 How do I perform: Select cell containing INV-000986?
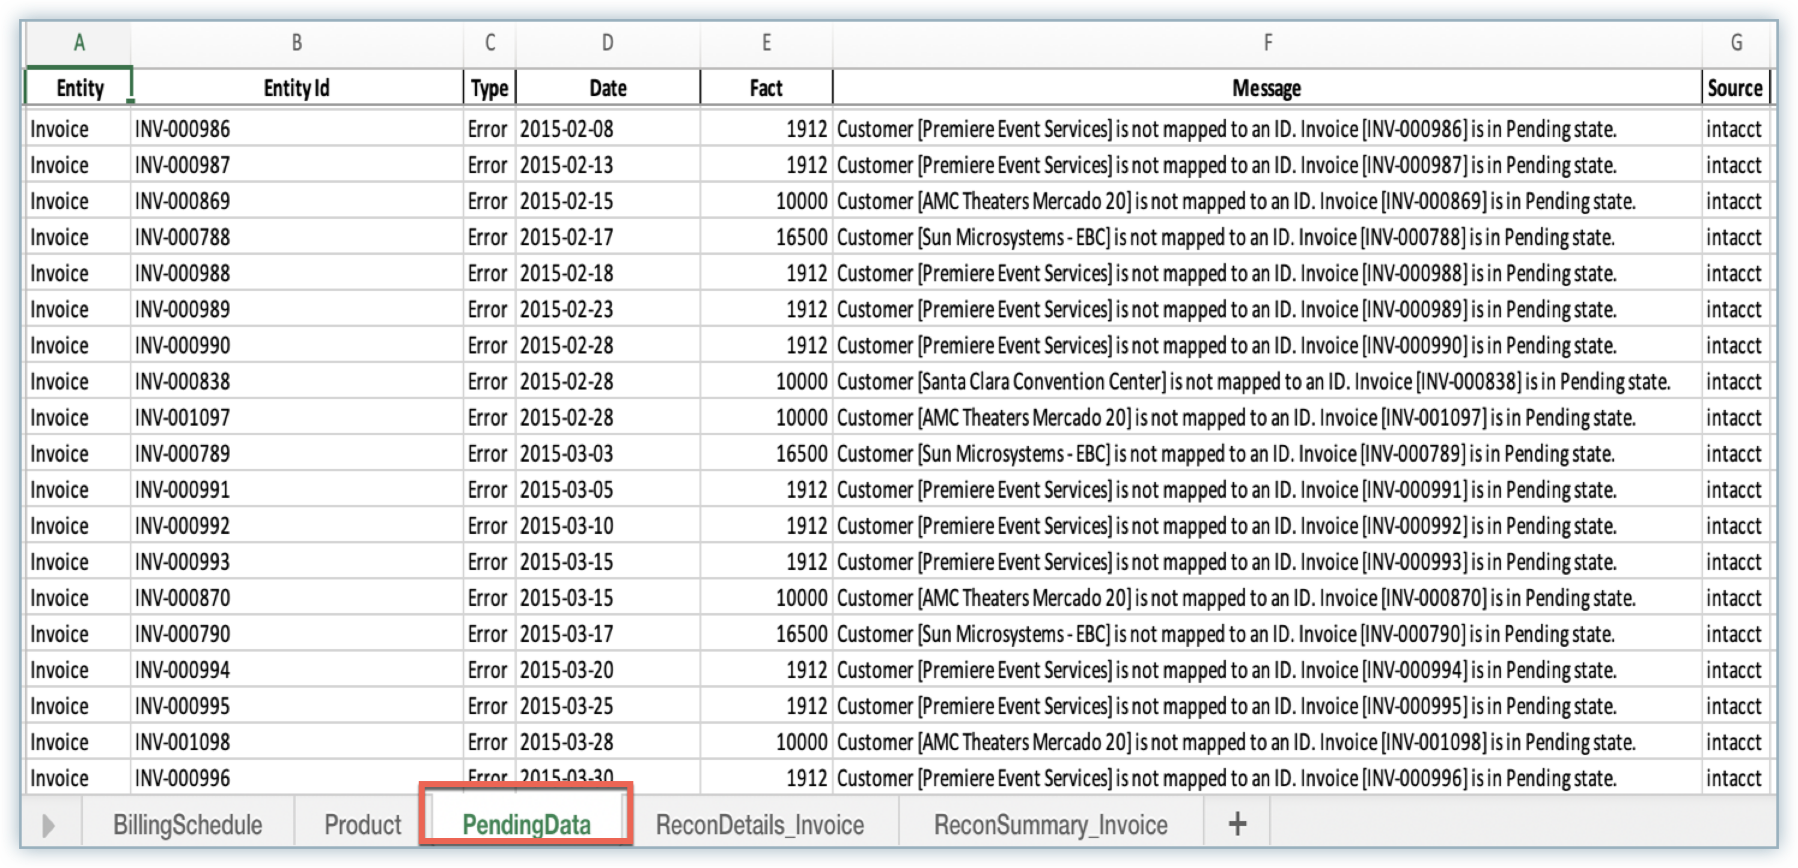click(x=297, y=129)
